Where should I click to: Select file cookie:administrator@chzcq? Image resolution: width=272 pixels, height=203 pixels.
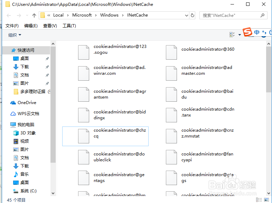click(105, 136)
